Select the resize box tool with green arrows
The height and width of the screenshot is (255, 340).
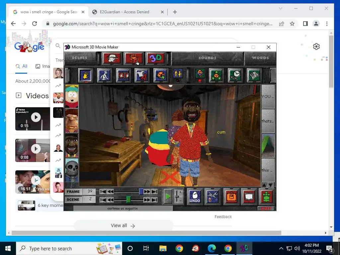(x=216, y=75)
